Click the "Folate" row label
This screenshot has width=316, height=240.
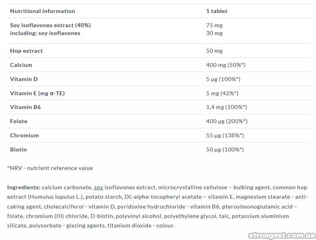(19, 121)
